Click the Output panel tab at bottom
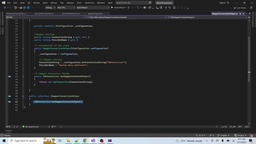Image resolution: width=256 pixels, height=144 pixels. coord(8,130)
